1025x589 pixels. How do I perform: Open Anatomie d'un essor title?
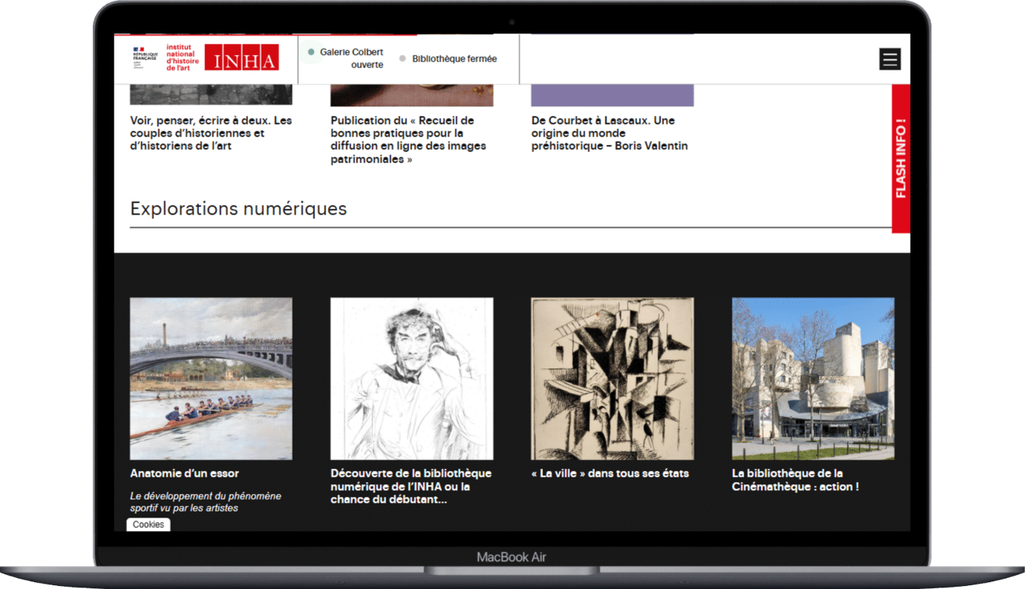(x=184, y=473)
